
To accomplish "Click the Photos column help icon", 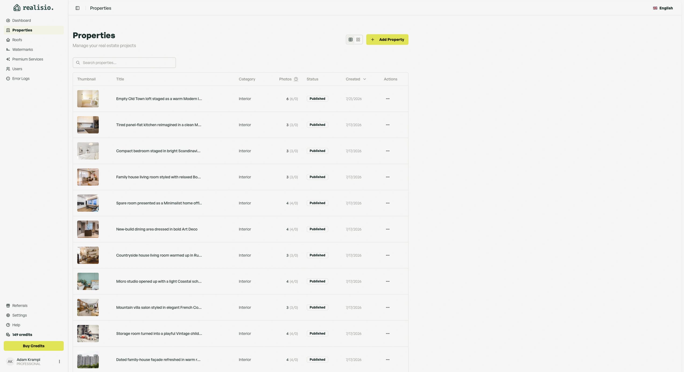I will (x=296, y=79).
